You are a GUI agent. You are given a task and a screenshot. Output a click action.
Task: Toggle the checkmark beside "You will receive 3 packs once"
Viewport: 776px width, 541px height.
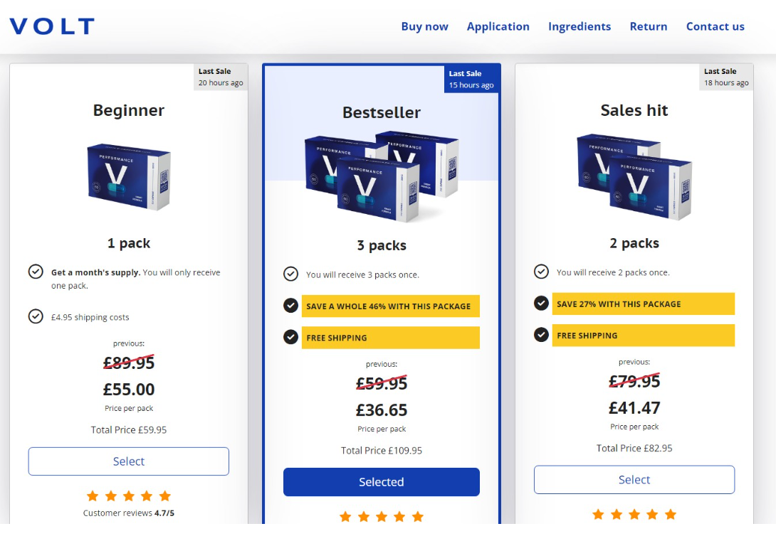click(290, 273)
